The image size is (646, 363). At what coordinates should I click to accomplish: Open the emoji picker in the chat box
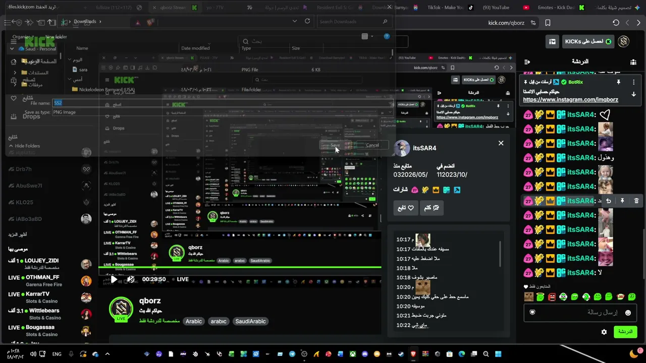point(628,313)
